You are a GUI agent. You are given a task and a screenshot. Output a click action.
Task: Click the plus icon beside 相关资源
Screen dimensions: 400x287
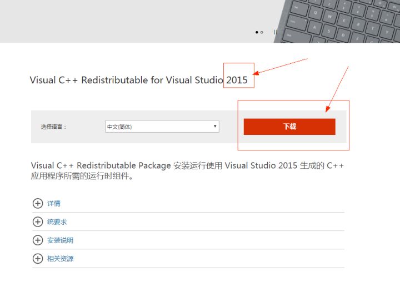tap(38, 258)
